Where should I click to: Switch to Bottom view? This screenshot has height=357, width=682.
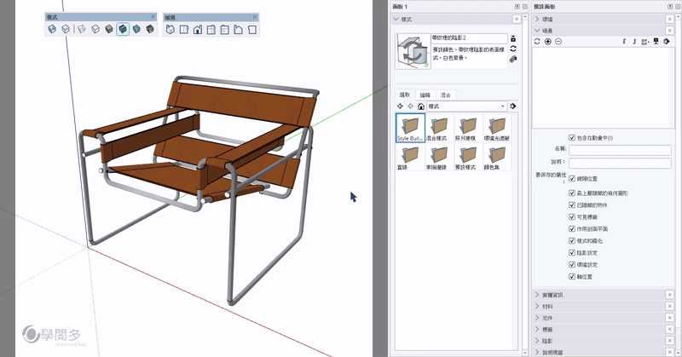[x=251, y=30]
